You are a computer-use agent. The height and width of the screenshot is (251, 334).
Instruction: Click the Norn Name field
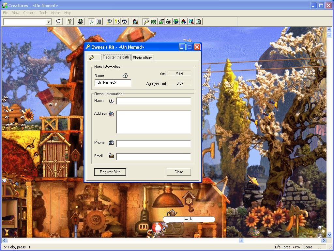[x=113, y=83]
